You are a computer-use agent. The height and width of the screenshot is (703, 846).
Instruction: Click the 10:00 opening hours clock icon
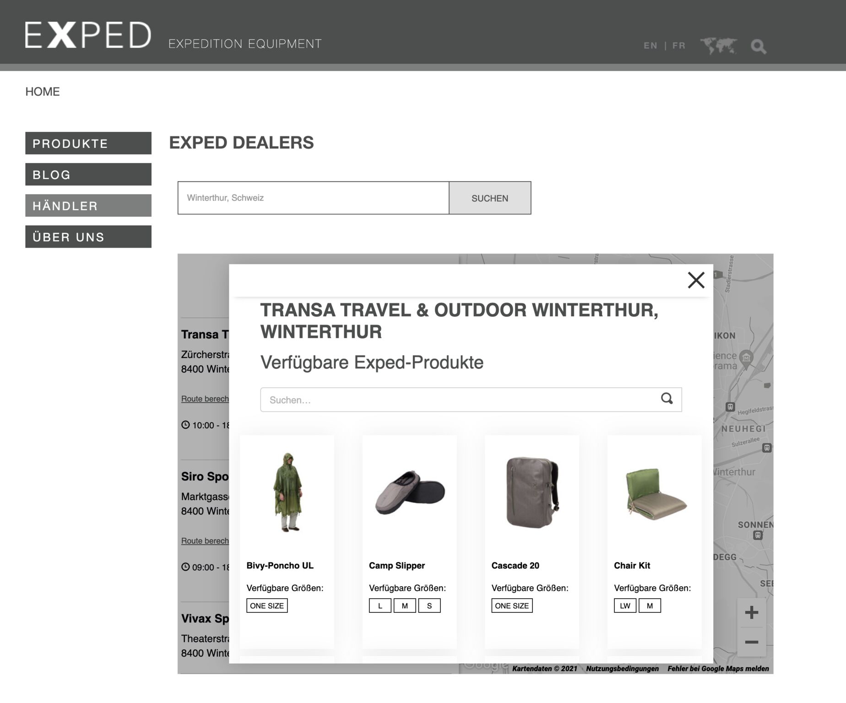pos(185,425)
